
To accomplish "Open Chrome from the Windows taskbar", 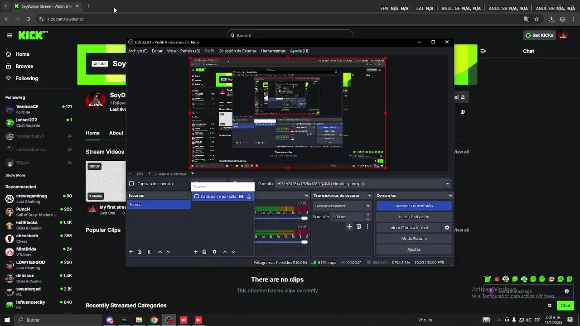I will coord(154,320).
